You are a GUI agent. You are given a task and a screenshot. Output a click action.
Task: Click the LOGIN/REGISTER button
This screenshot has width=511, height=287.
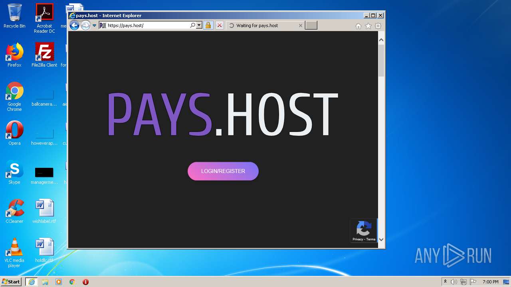pyautogui.click(x=223, y=171)
